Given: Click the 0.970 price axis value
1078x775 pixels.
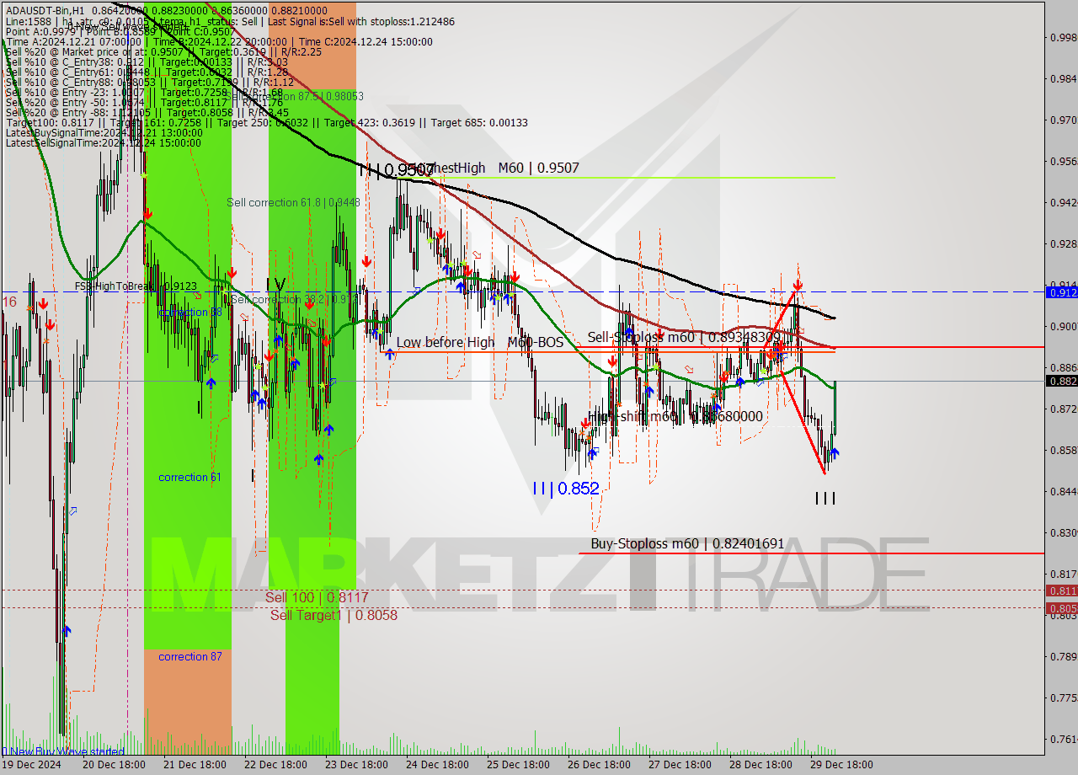Looking at the screenshot, I should pos(1063,120).
